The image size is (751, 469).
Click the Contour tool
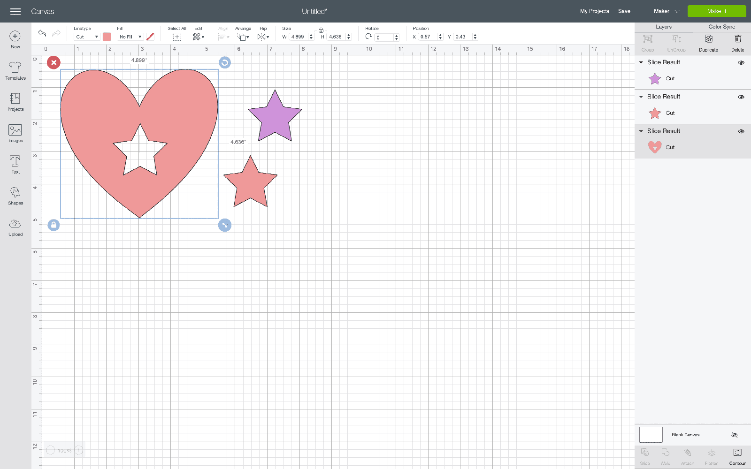point(737,456)
